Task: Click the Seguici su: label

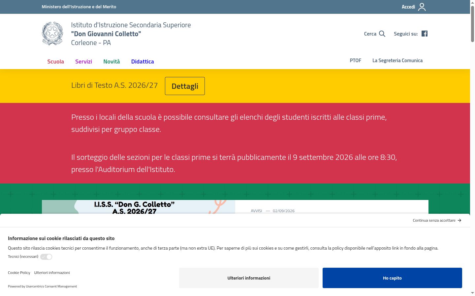Action: click(x=406, y=34)
